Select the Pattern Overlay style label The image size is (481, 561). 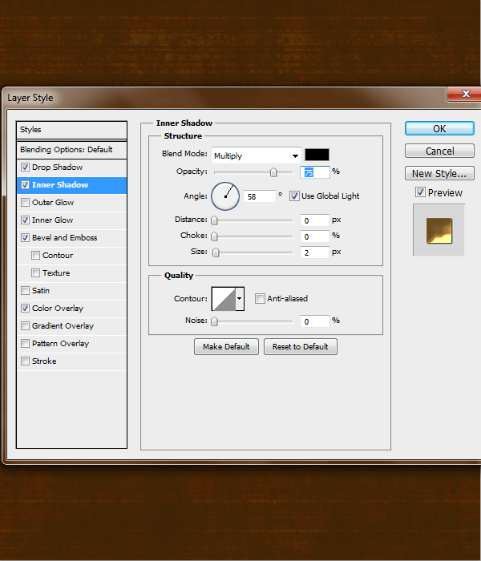pos(60,344)
